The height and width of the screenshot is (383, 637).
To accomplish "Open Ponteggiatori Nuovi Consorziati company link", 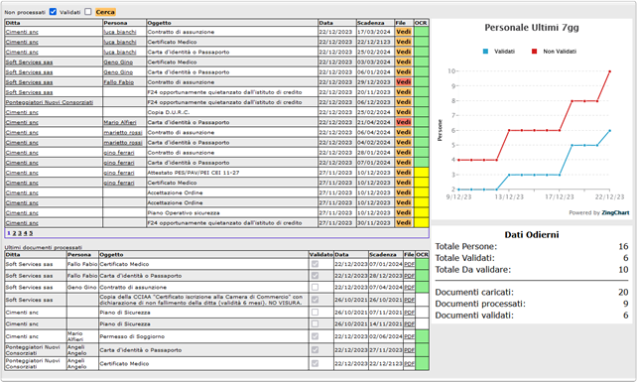I will click(x=50, y=102).
